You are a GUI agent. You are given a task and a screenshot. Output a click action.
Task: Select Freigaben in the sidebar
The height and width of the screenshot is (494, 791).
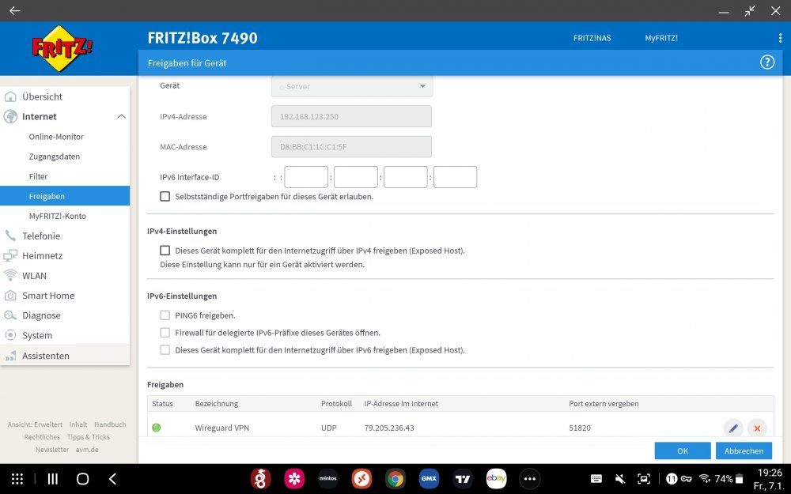(x=65, y=196)
